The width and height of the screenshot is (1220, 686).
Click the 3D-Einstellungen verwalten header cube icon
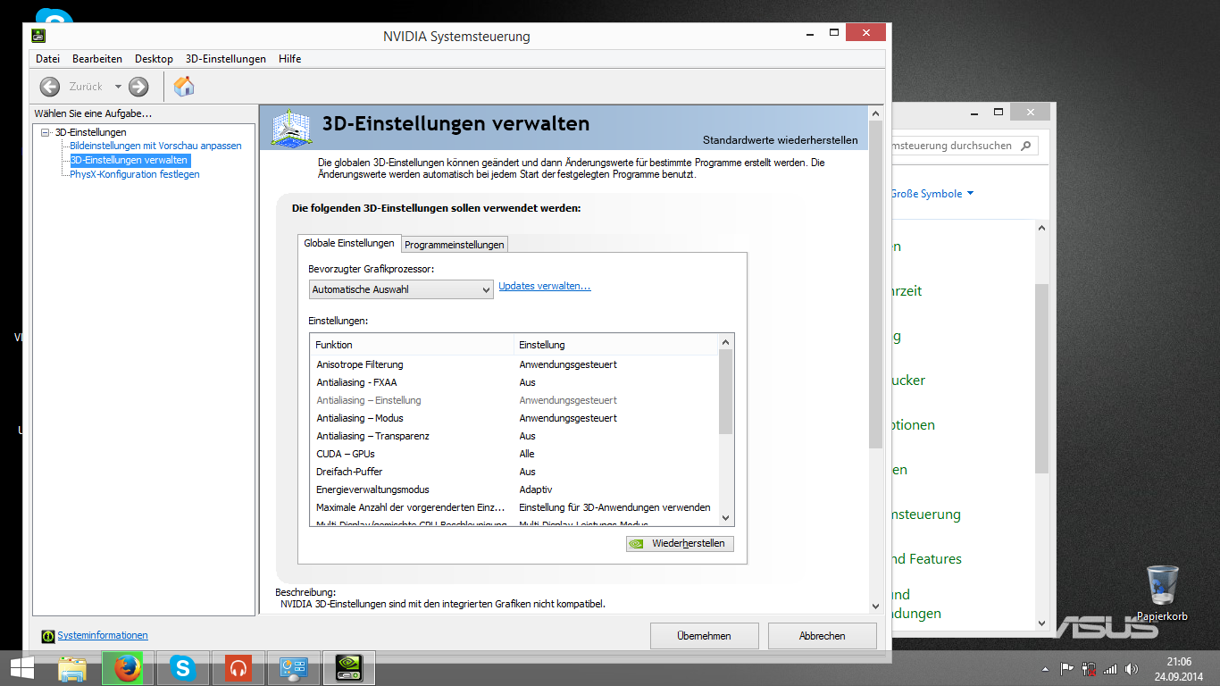292,127
